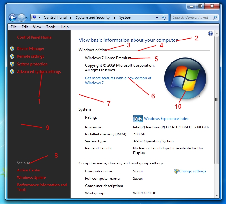Click the 32-bit Operating System value
Viewport: 226px width, 204px height.
tap(153, 141)
